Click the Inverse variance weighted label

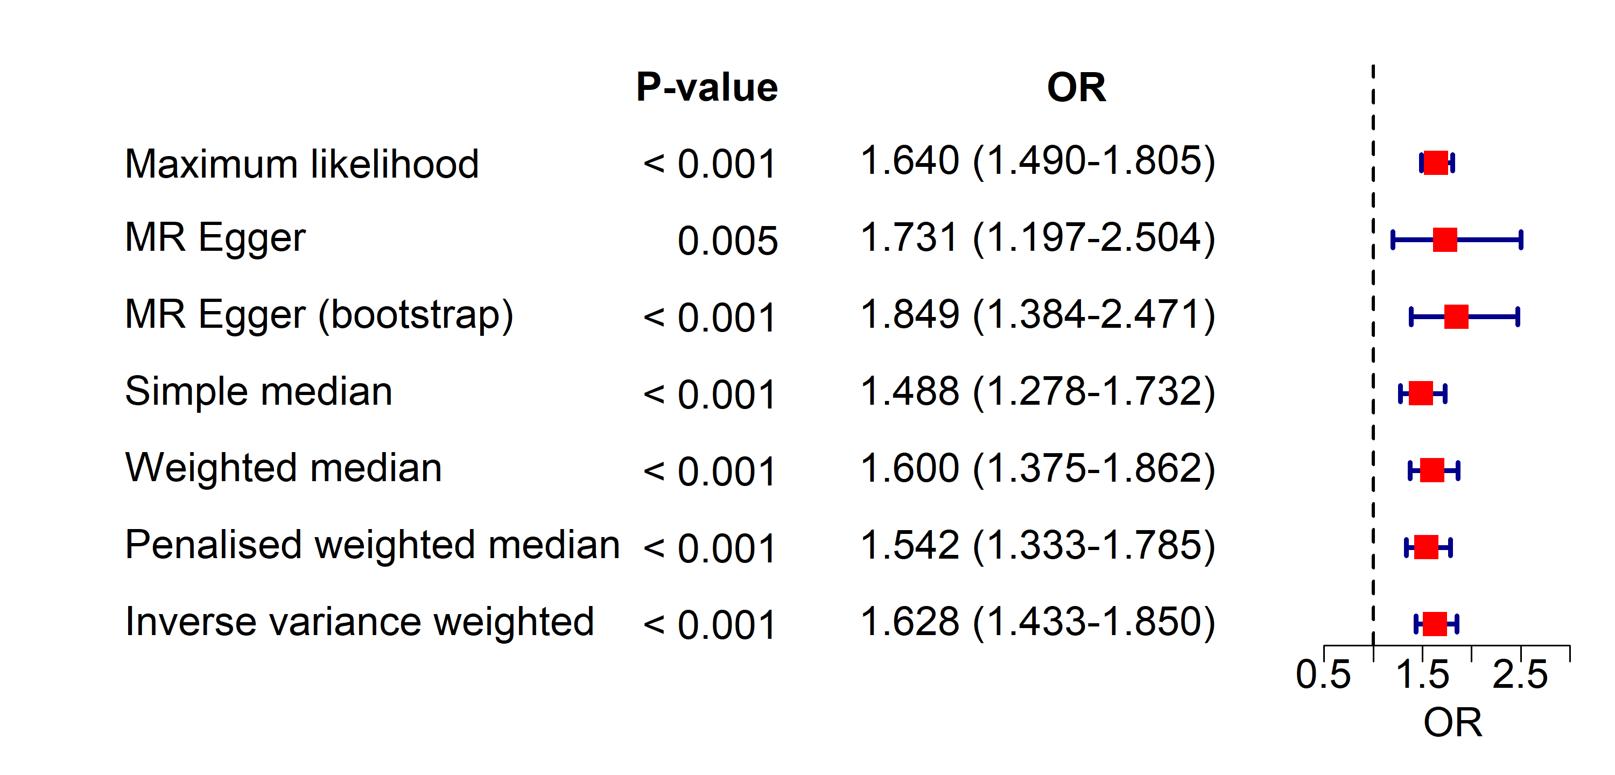(359, 622)
